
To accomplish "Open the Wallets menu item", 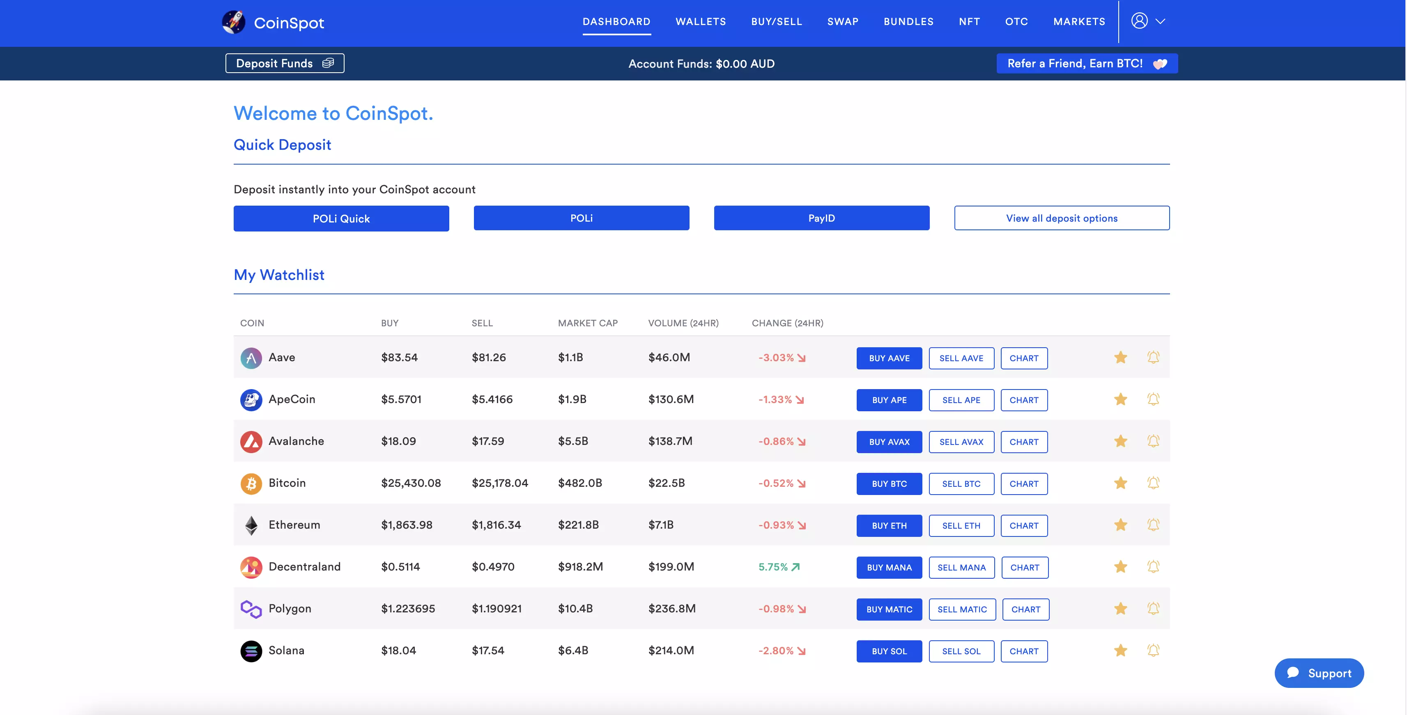I will coord(701,22).
